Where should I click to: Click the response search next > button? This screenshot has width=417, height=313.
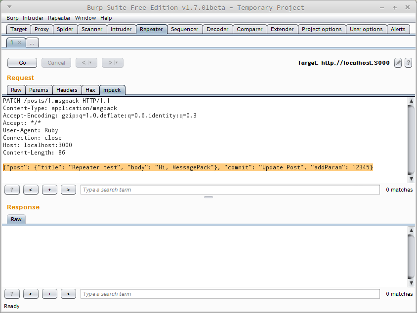click(68, 294)
